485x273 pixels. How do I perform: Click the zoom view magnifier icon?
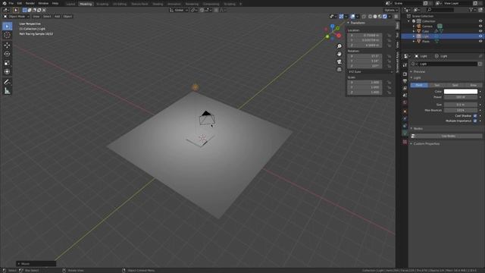pos(339,46)
